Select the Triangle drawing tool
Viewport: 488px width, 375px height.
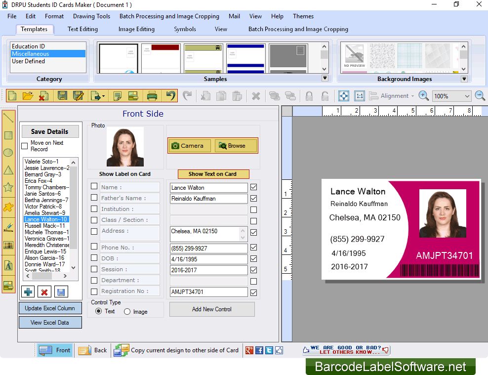click(8, 170)
